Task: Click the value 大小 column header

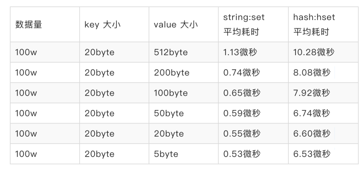Action: [x=176, y=25]
